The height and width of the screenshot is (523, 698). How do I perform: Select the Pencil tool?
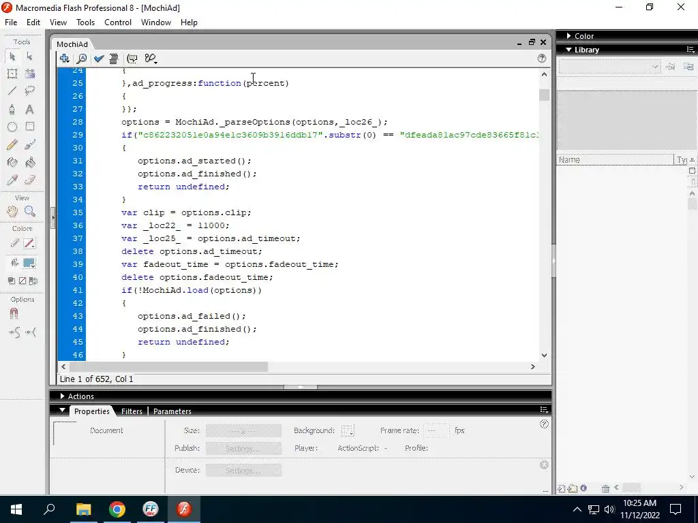[12, 144]
